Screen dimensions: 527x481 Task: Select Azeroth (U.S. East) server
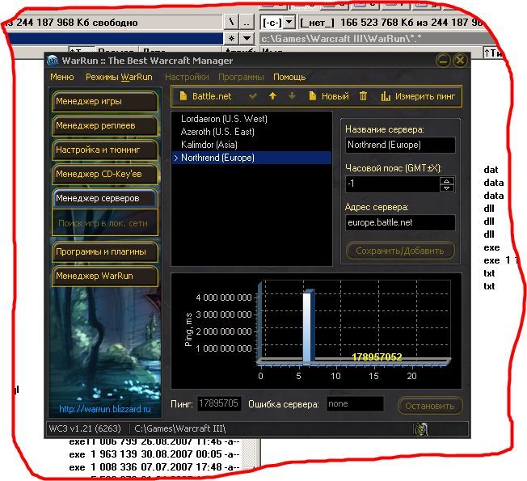click(251, 132)
